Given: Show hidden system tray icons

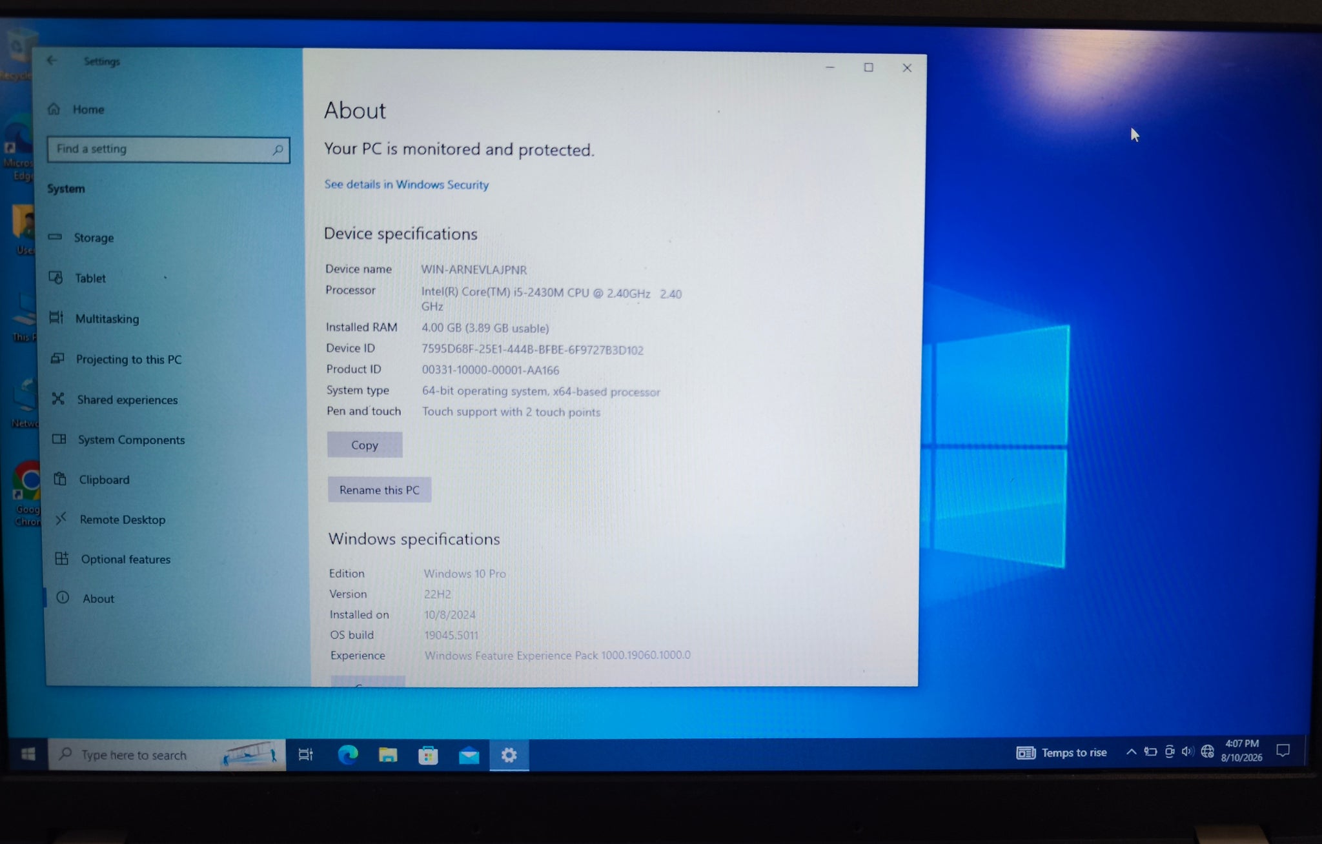Looking at the screenshot, I should tap(1131, 752).
